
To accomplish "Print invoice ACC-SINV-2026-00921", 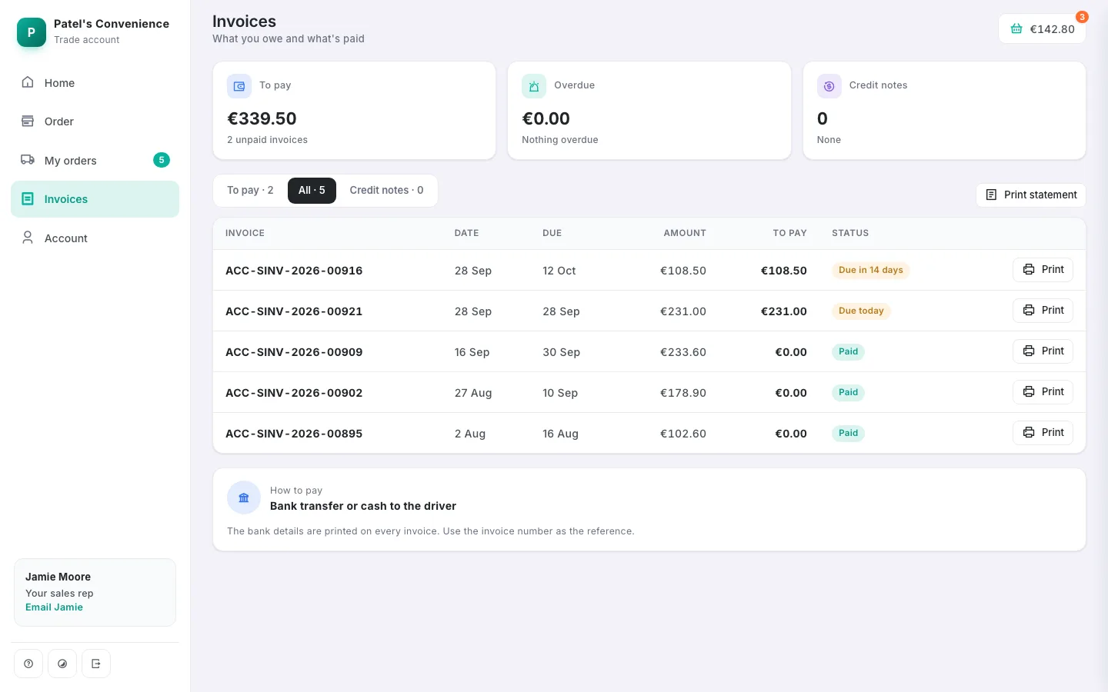I will point(1043,310).
